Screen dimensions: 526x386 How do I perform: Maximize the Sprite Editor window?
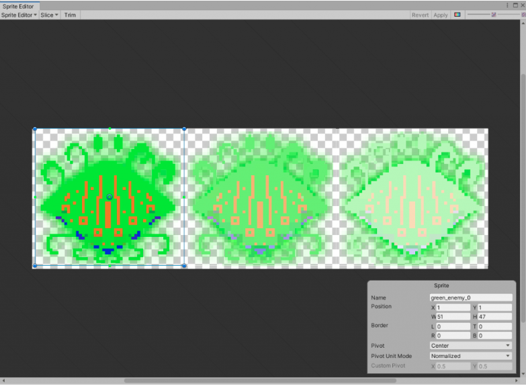515,5
